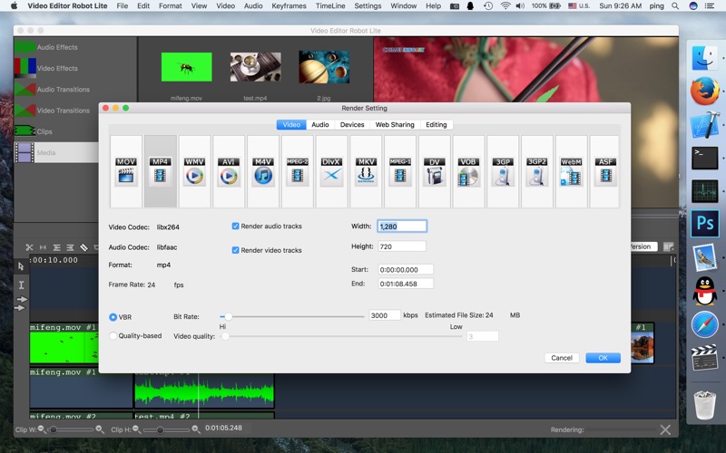The width and height of the screenshot is (726, 453).
Task: Click the Start time field
Action: coord(406,269)
